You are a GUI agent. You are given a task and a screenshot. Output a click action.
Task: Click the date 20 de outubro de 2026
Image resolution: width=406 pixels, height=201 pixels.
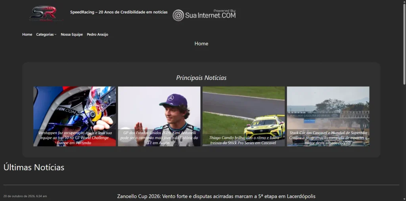click(x=25, y=196)
